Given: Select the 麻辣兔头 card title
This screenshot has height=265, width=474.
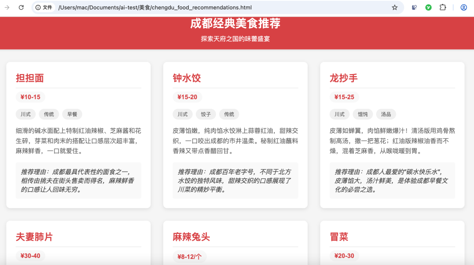Looking at the screenshot, I should coord(191,236).
